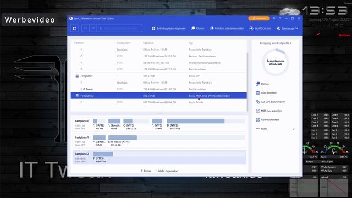This screenshot has width=352, height=198.
Task: Click MBR neu erstellen
Action: [268, 111]
